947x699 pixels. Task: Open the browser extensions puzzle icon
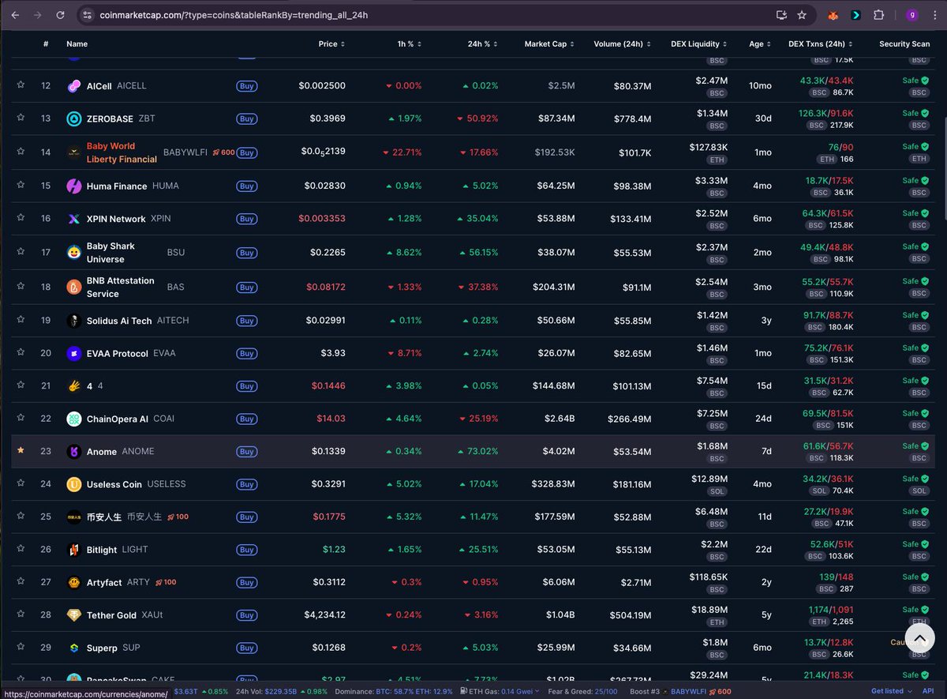coord(878,15)
